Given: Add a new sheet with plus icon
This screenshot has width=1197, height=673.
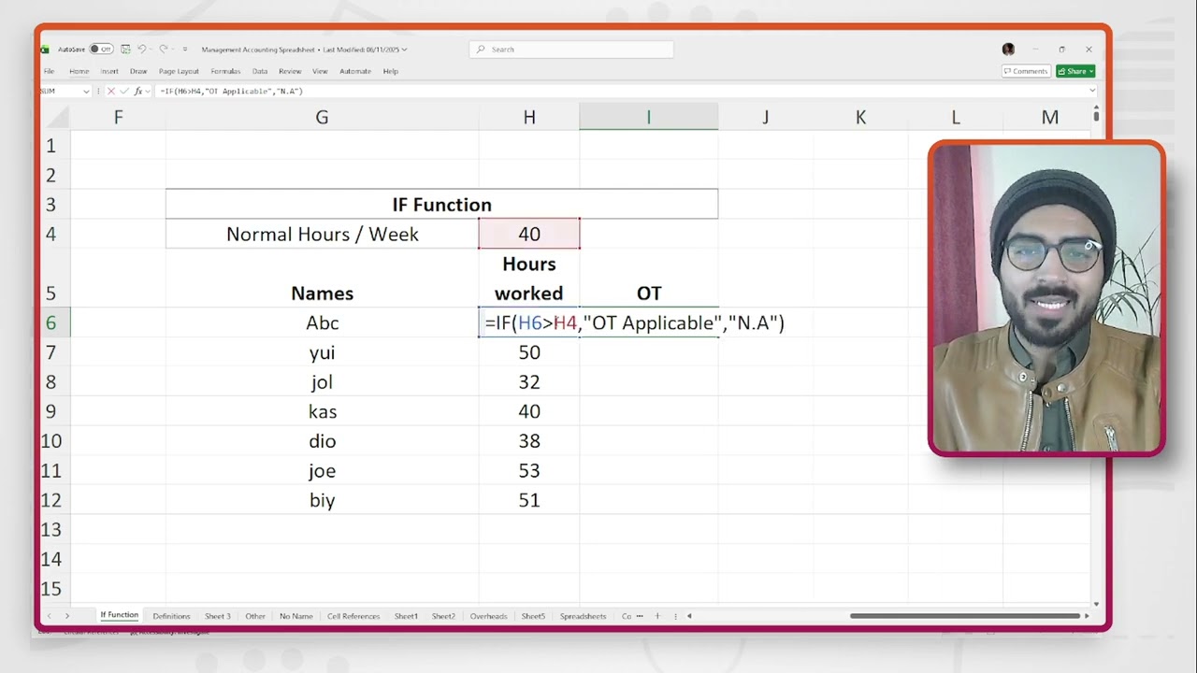Looking at the screenshot, I should click(x=657, y=616).
